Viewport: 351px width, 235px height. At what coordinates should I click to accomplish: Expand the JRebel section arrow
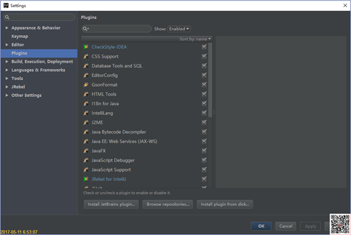click(7, 87)
